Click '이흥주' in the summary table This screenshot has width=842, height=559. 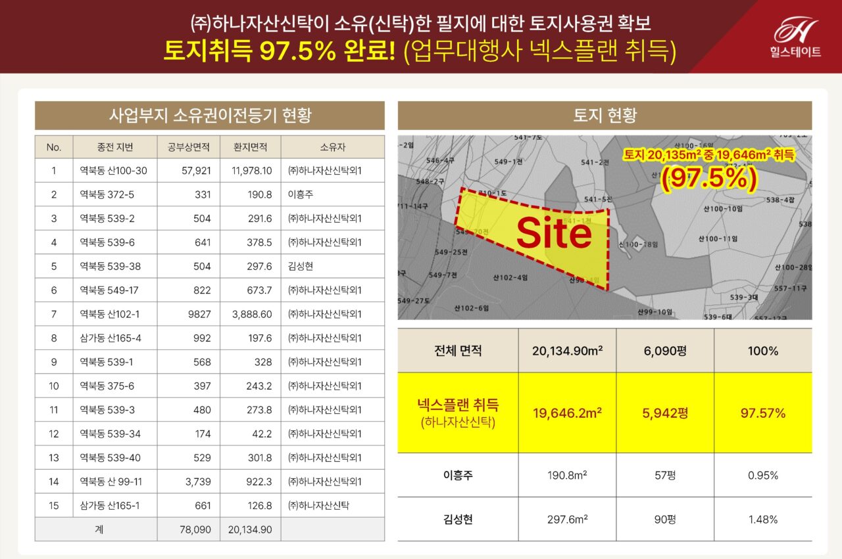click(458, 475)
